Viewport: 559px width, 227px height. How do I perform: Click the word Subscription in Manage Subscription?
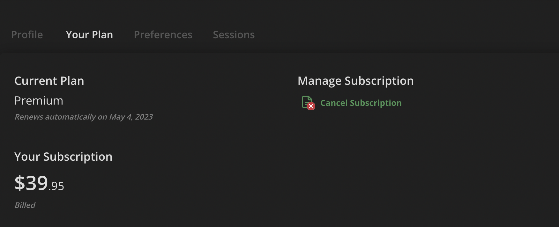379,81
